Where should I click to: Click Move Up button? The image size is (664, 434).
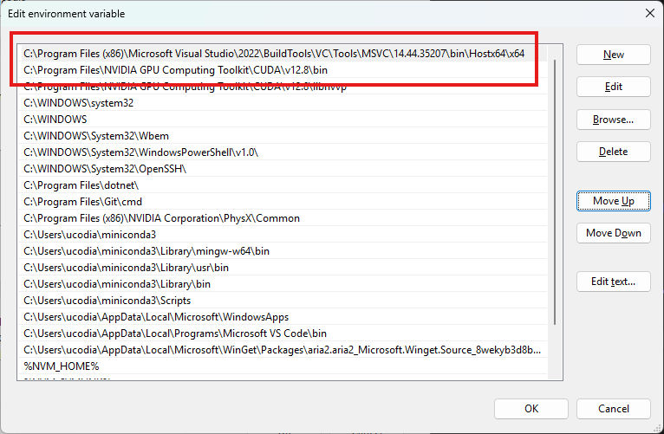(614, 201)
